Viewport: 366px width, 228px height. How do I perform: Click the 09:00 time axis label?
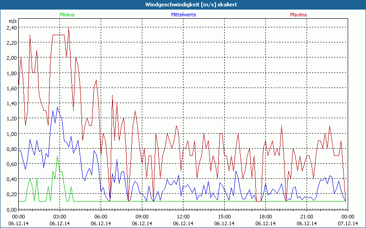coord(142,217)
